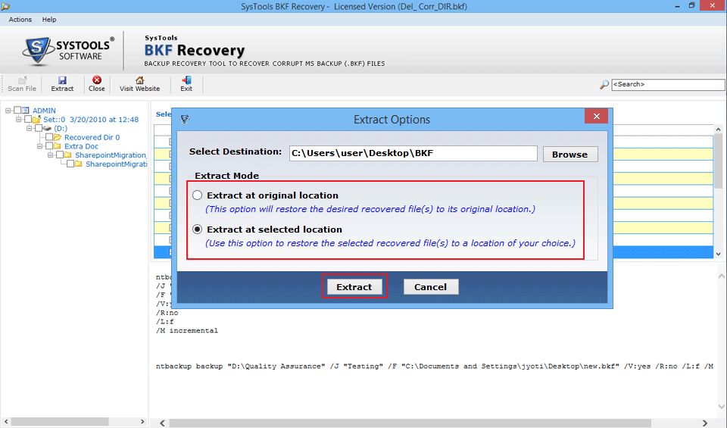Collapse the parent SharepointMigration_ node
Viewport: 727px width, 428px height.
pos(51,155)
